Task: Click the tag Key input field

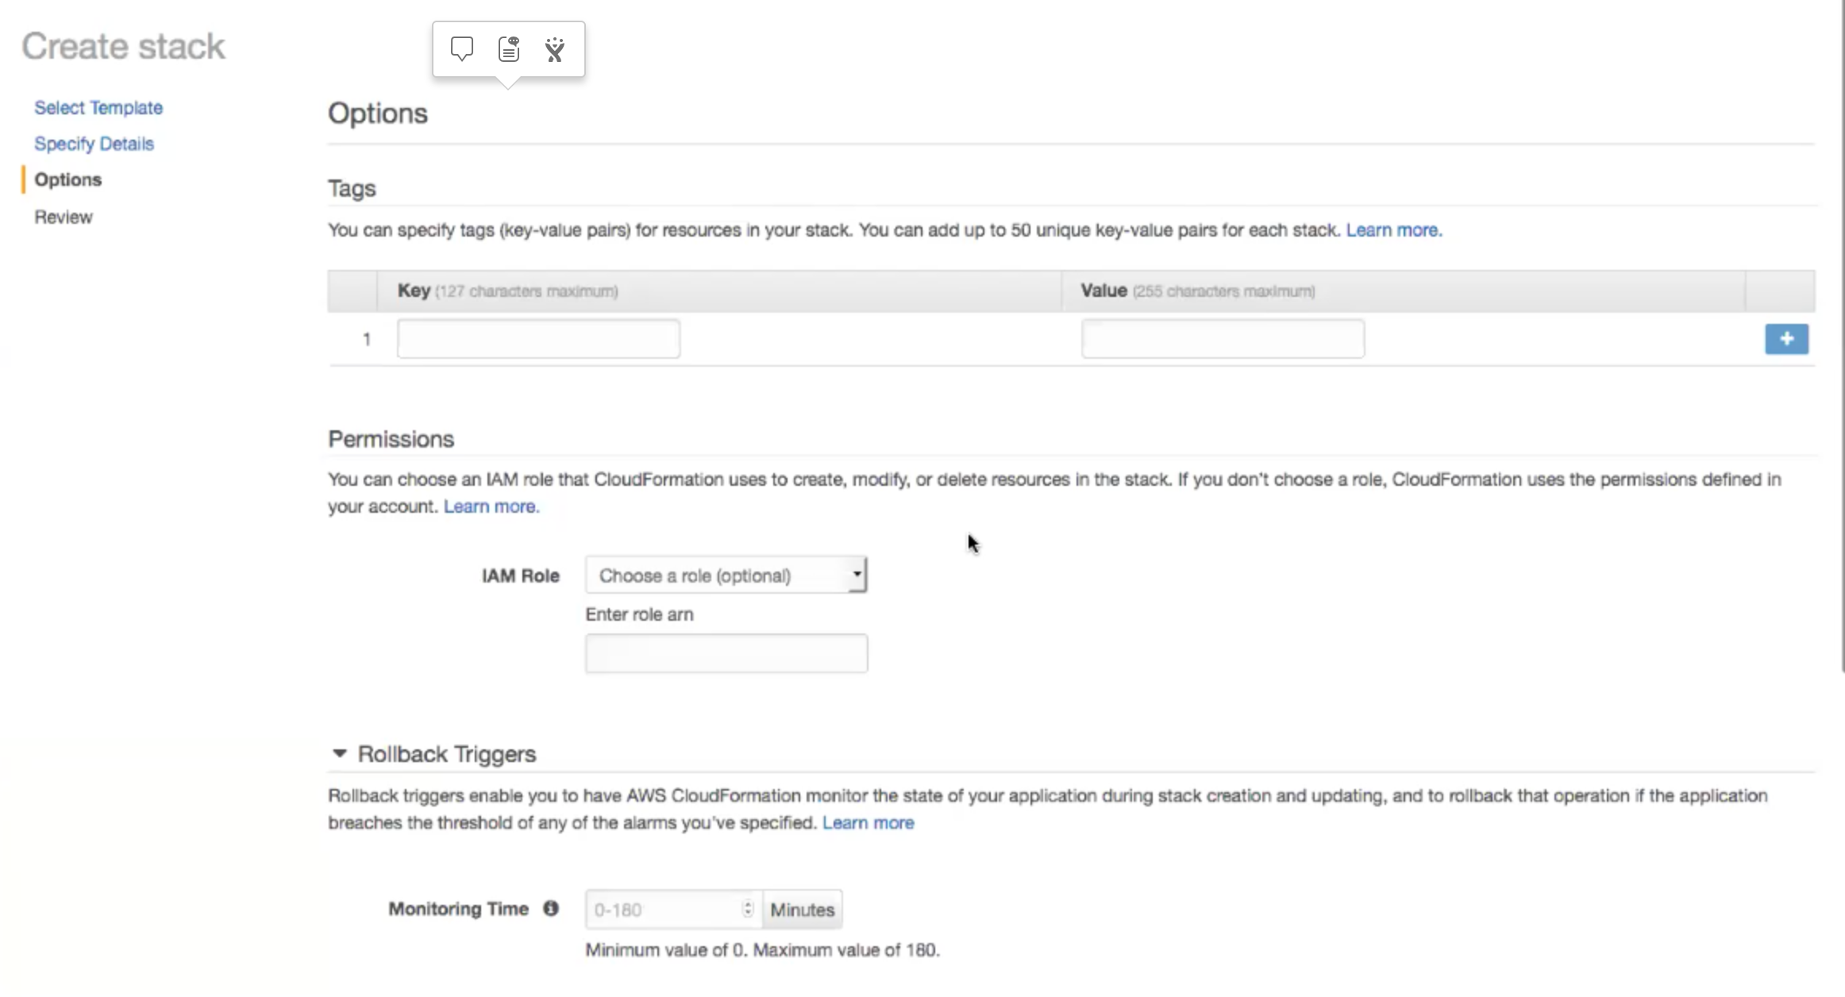Action: (538, 339)
